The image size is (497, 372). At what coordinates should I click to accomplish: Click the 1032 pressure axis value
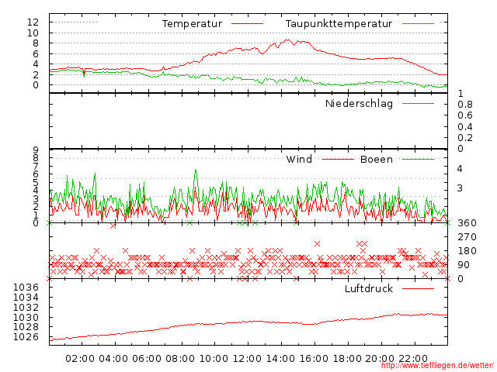pyautogui.click(x=26, y=307)
